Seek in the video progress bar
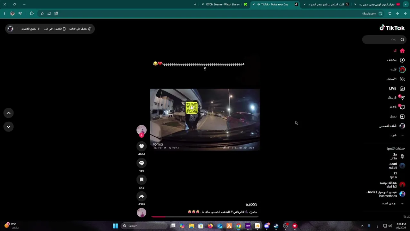Screen dimensions: 410x231 [205, 217]
